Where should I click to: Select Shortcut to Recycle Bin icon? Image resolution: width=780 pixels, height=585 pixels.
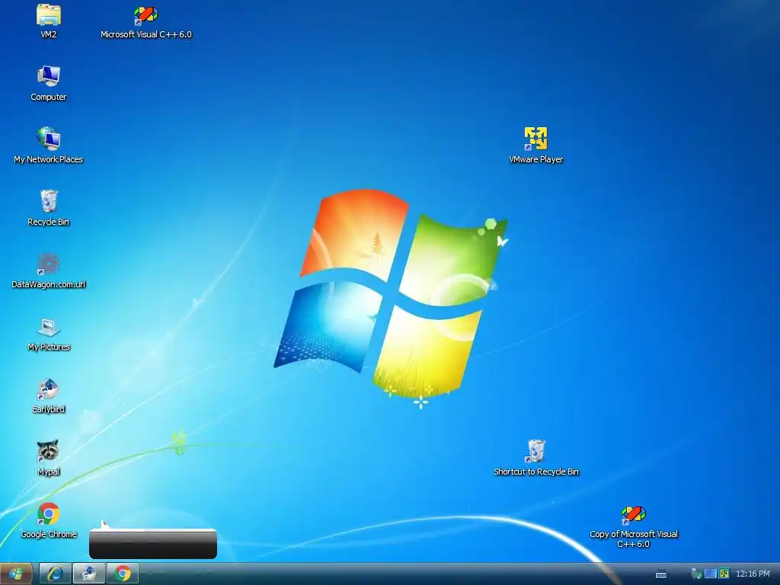[x=535, y=458]
